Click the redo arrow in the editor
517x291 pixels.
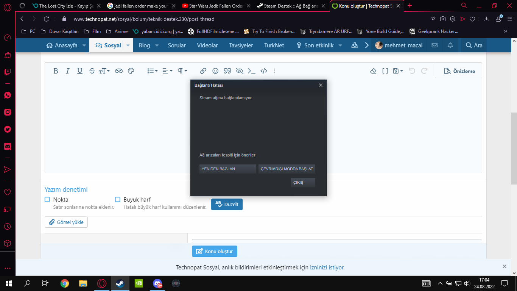click(x=424, y=71)
